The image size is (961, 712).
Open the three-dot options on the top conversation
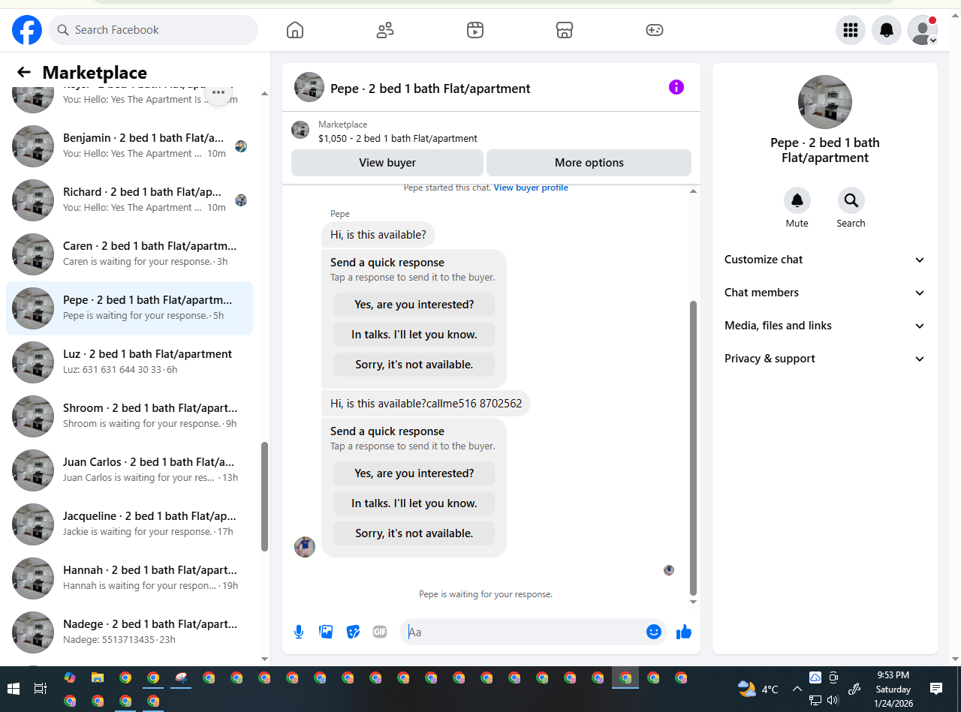pos(218,92)
